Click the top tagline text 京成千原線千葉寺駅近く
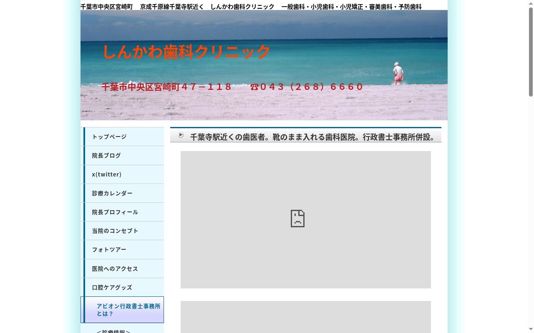Screen dimensions: 534x333 coord(172,7)
